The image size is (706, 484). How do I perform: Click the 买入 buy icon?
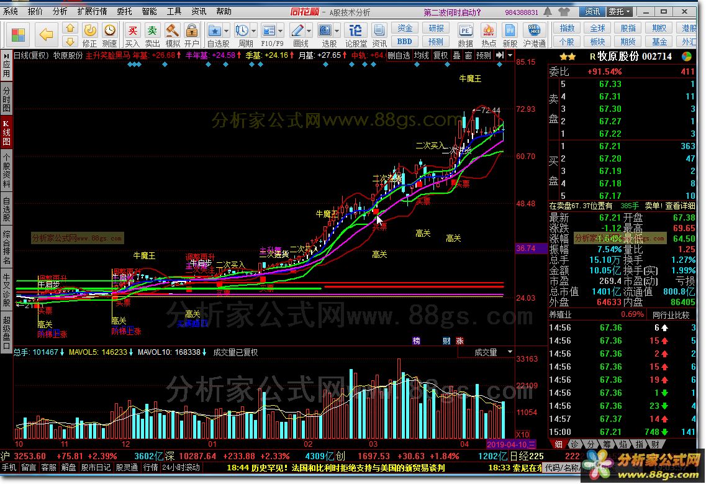(x=132, y=35)
